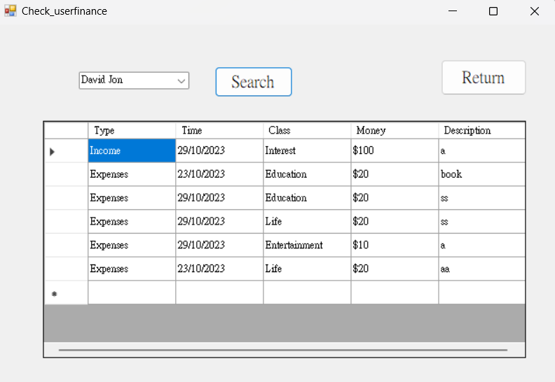This screenshot has height=382, width=555.
Task: Minimize the Check_userfinance window
Action: point(453,11)
